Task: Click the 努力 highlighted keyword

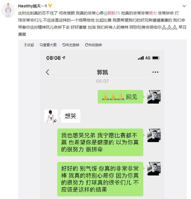Action: (152, 13)
